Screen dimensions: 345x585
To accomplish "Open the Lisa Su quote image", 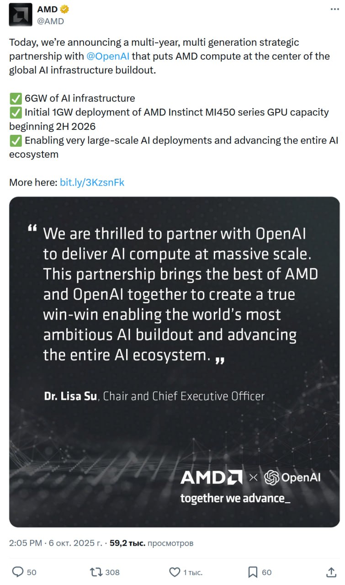I will [174, 361].
